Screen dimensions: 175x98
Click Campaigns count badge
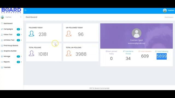pos(18,29)
